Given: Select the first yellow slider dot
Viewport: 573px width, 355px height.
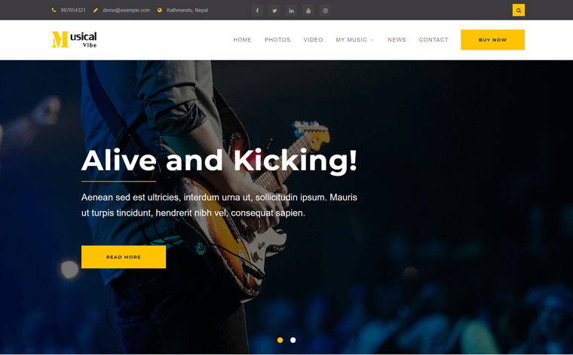Looking at the screenshot, I should tap(280, 340).
